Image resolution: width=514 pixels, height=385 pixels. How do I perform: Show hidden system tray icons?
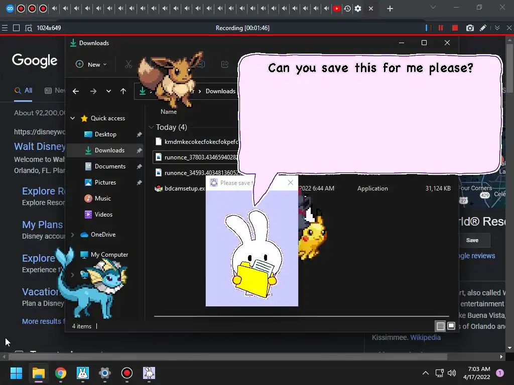426,373
